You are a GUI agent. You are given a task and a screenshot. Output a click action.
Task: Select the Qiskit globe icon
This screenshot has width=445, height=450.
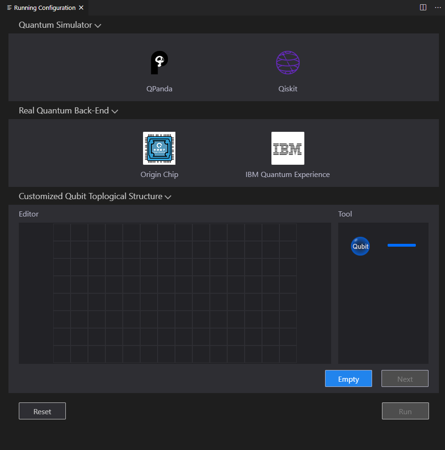pos(287,63)
